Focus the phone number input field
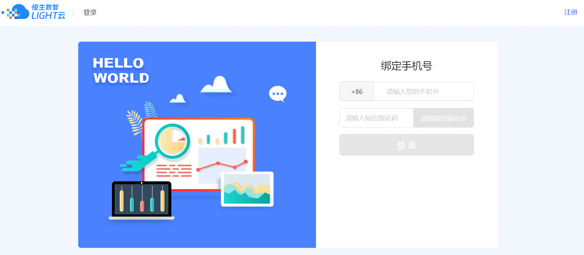The width and height of the screenshot is (584, 255). point(424,91)
